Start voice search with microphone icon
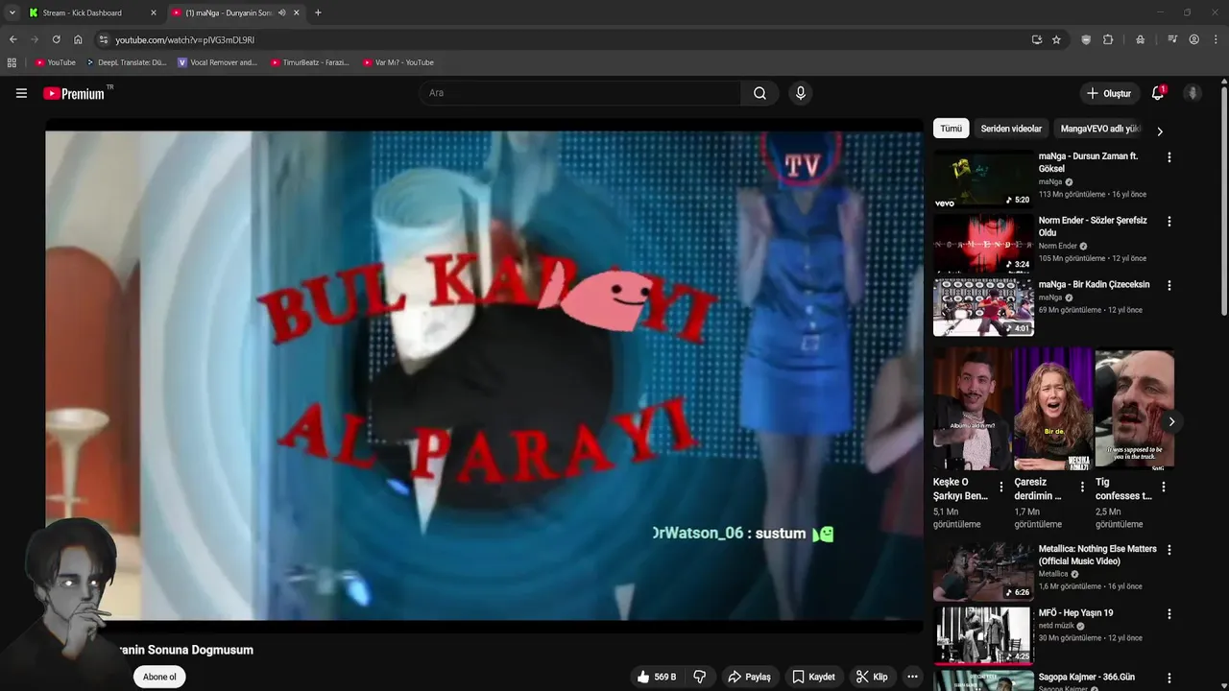1229x691 pixels. 801,93
